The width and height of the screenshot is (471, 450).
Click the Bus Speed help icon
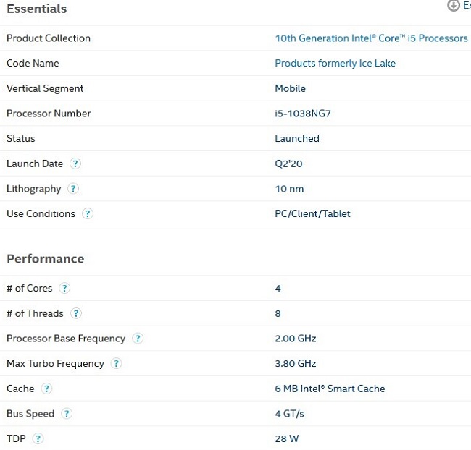point(67,414)
